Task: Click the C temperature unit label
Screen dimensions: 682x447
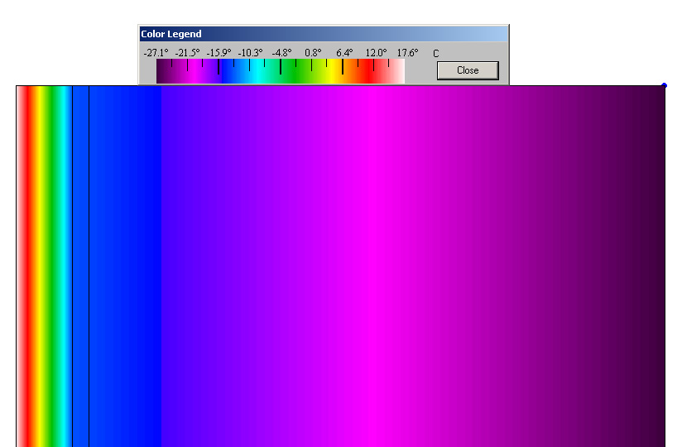Action: 436,54
